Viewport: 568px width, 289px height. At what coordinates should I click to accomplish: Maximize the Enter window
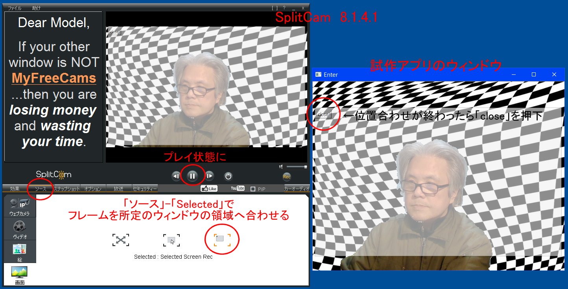534,74
